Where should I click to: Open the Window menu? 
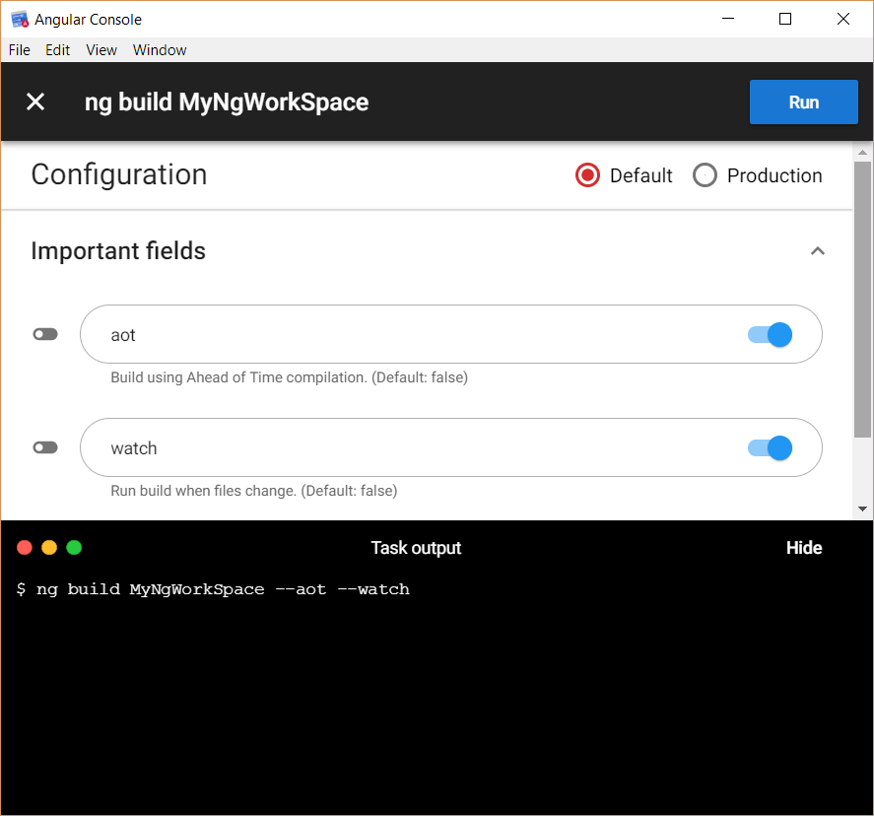tap(160, 50)
